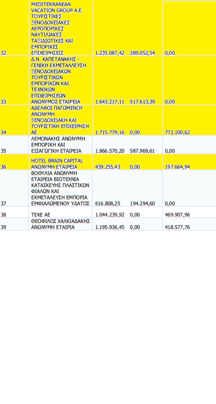Select the value 197.664,94

tap(178, 167)
